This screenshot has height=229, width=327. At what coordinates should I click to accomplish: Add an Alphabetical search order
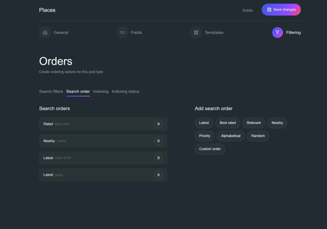pyautogui.click(x=231, y=136)
